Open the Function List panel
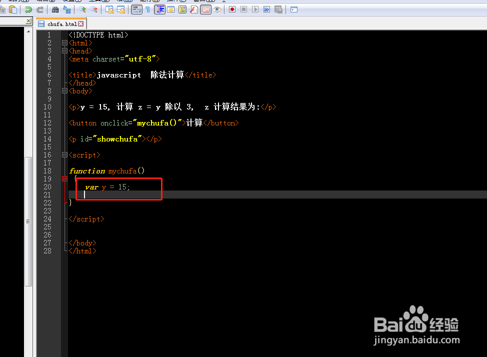Viewport: 487px width, 357px height. click(194, 9)
